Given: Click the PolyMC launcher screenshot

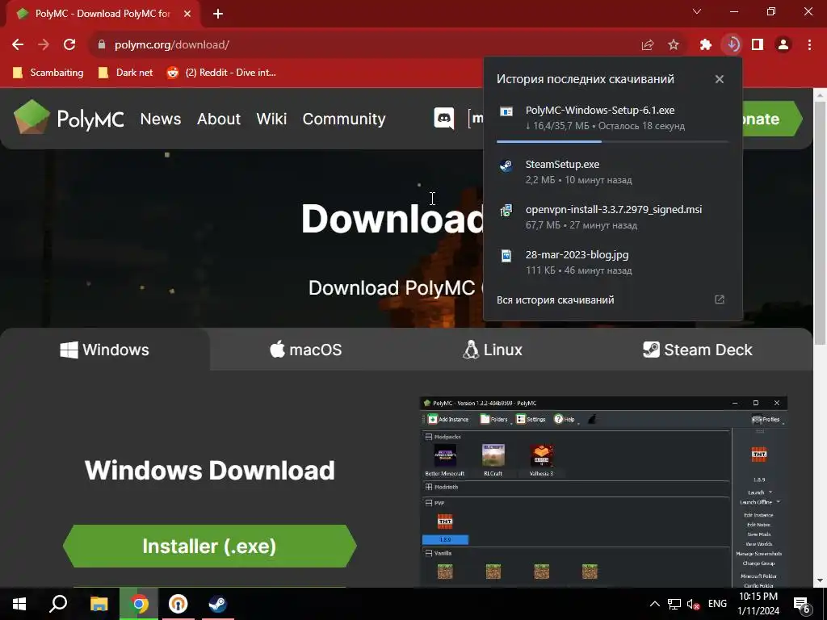Looking at the screenshot, I should pos(603,492).
